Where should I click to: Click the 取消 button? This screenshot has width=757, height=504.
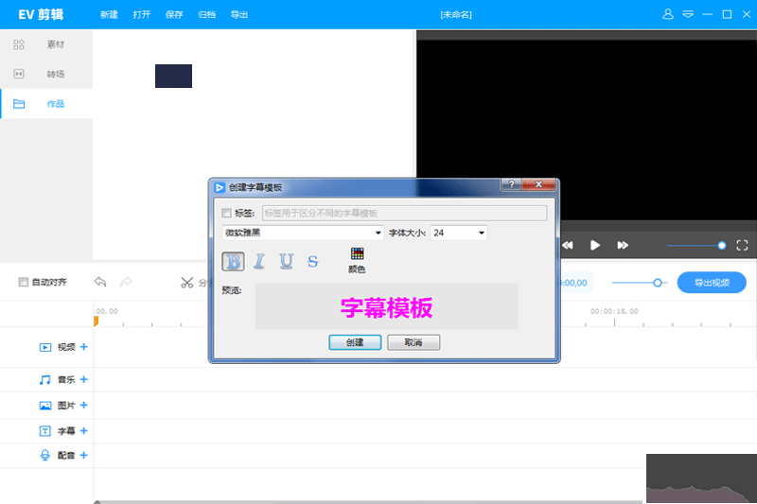(x=414, y=342)
